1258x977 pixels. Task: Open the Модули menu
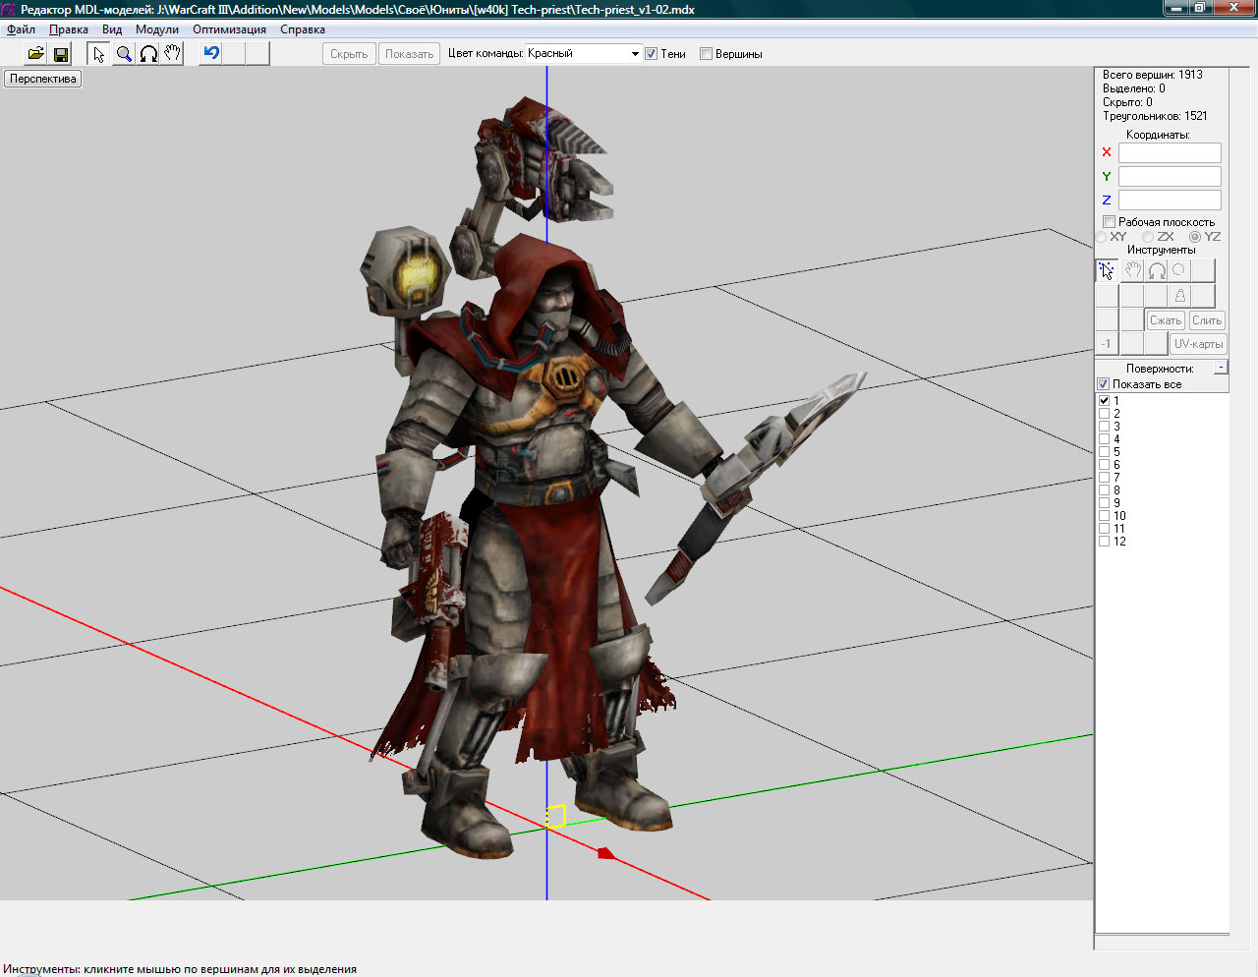pyautogui.click(x=157, y=29)
